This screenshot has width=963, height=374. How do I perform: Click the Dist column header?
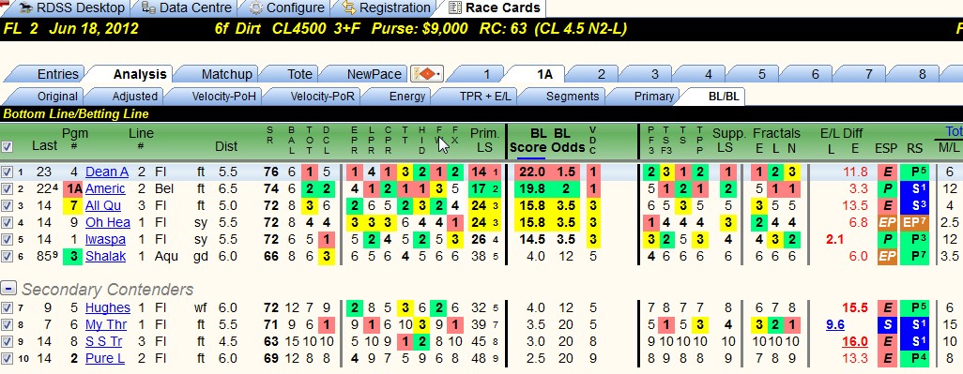click(x=226, y=146)
